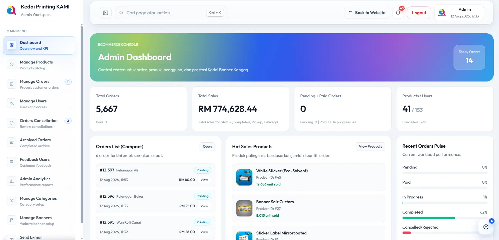
Task: Click the Total Sales RM 774,628.44 figure
Action: pyautogui.click(x=228, y=109)
